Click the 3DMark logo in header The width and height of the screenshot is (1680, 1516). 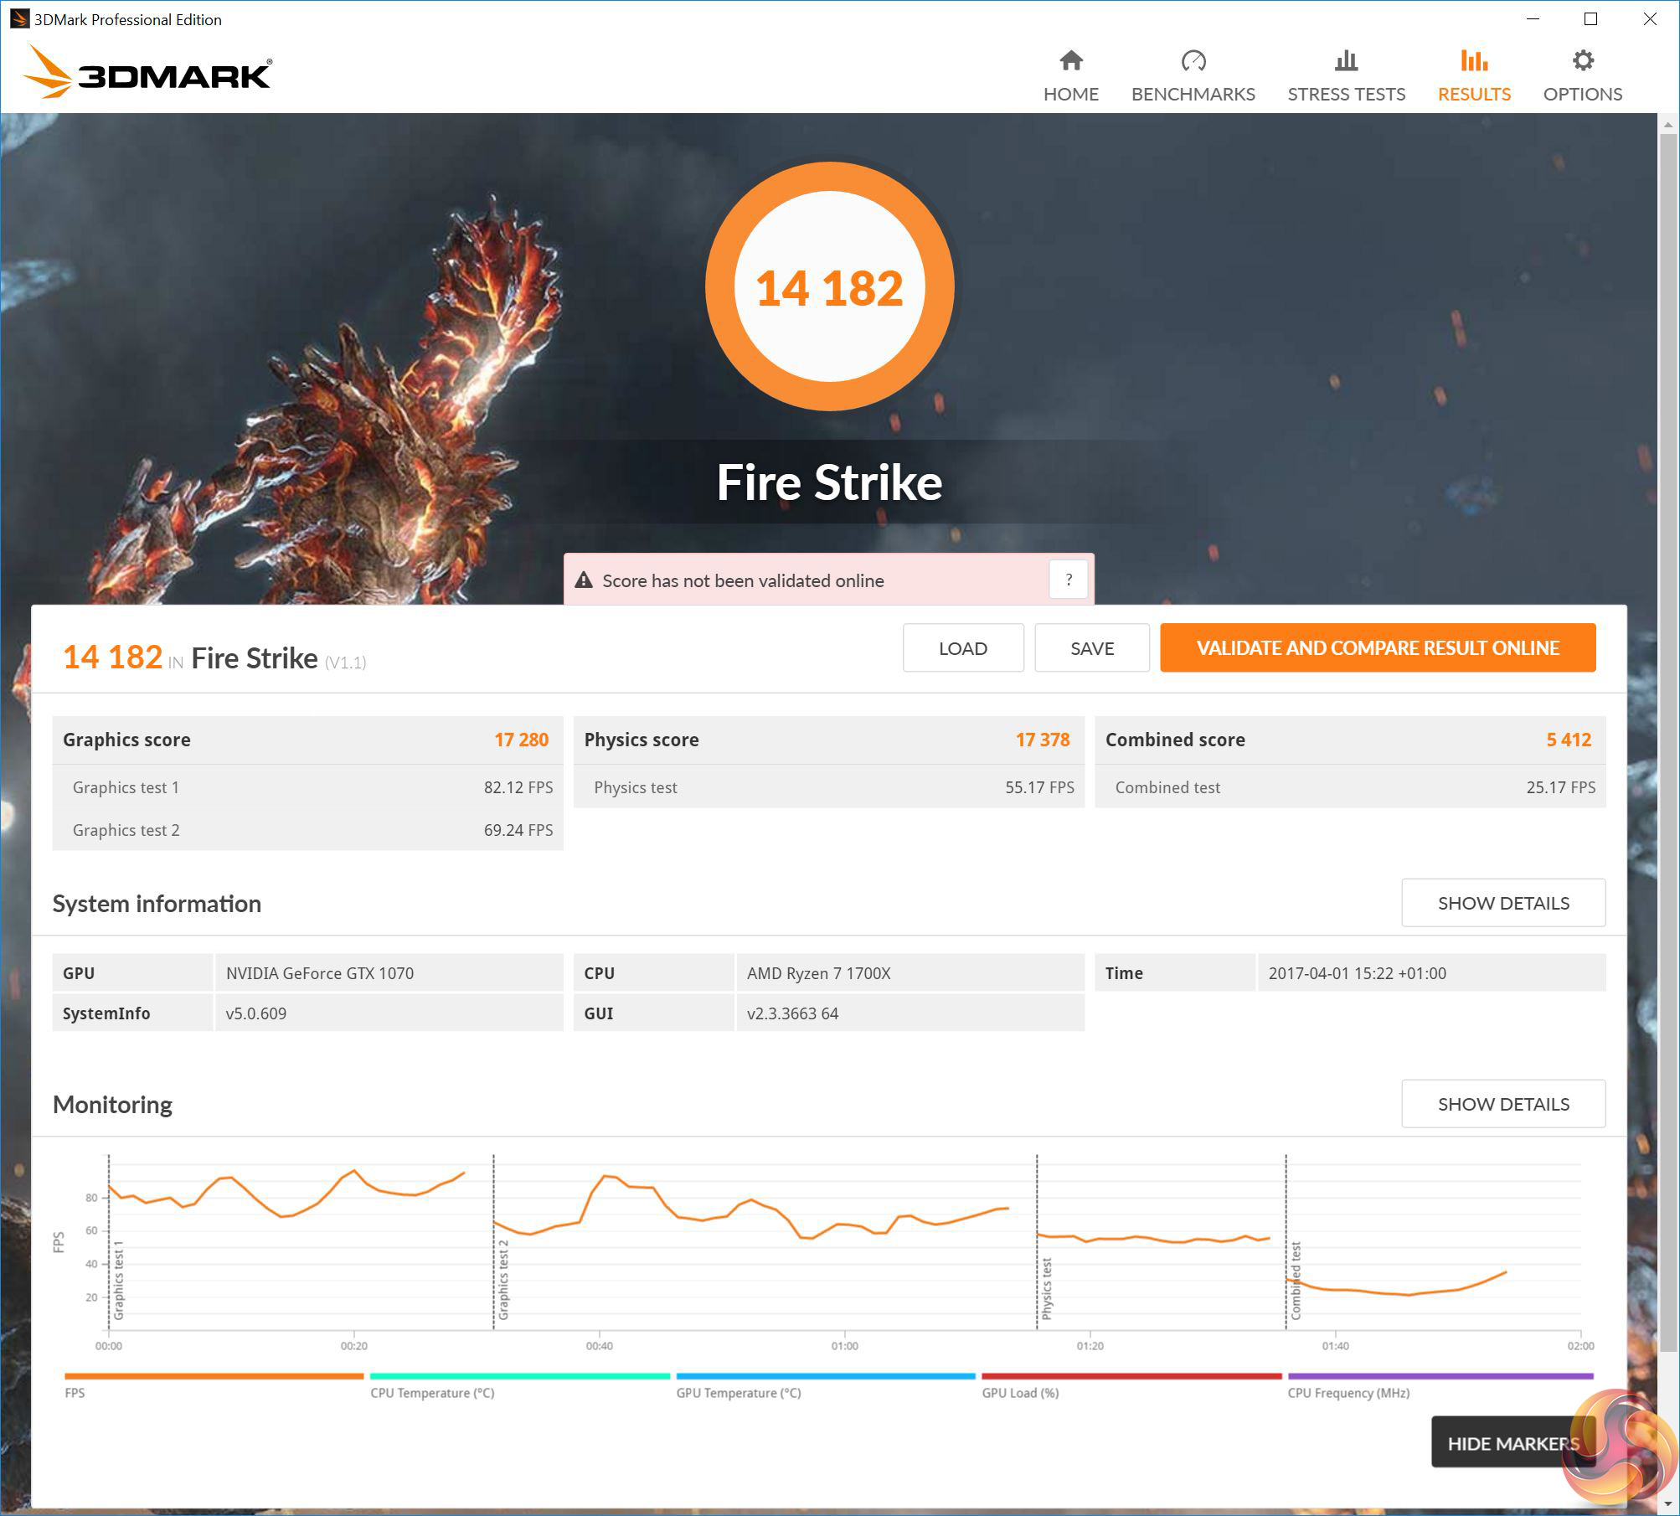click(x=147, y=72)
